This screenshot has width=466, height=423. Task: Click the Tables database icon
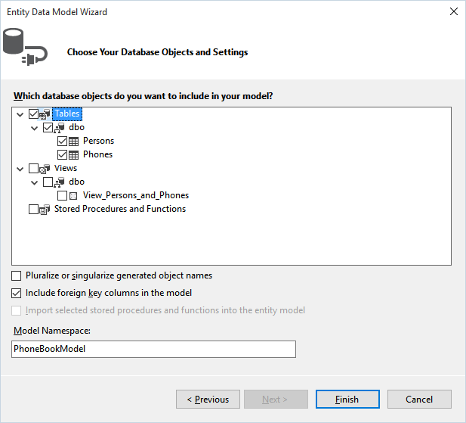tap(45, 114)
